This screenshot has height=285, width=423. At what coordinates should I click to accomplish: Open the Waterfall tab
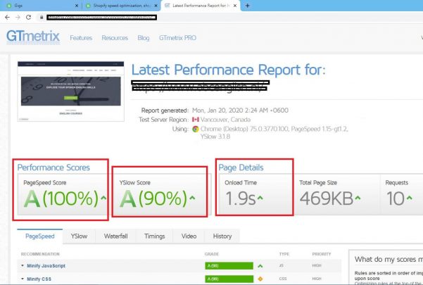[x=115, y=236]
